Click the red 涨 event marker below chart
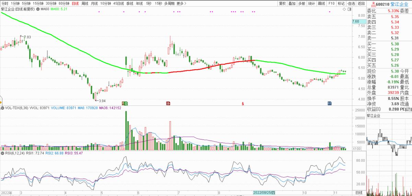The width and height of the screenshot is (412, 196). coord(169,103)
